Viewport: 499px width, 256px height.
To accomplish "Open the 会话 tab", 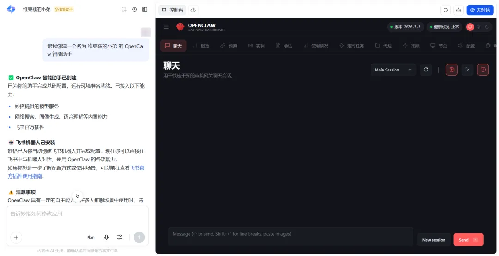I will tap(284, 46).
